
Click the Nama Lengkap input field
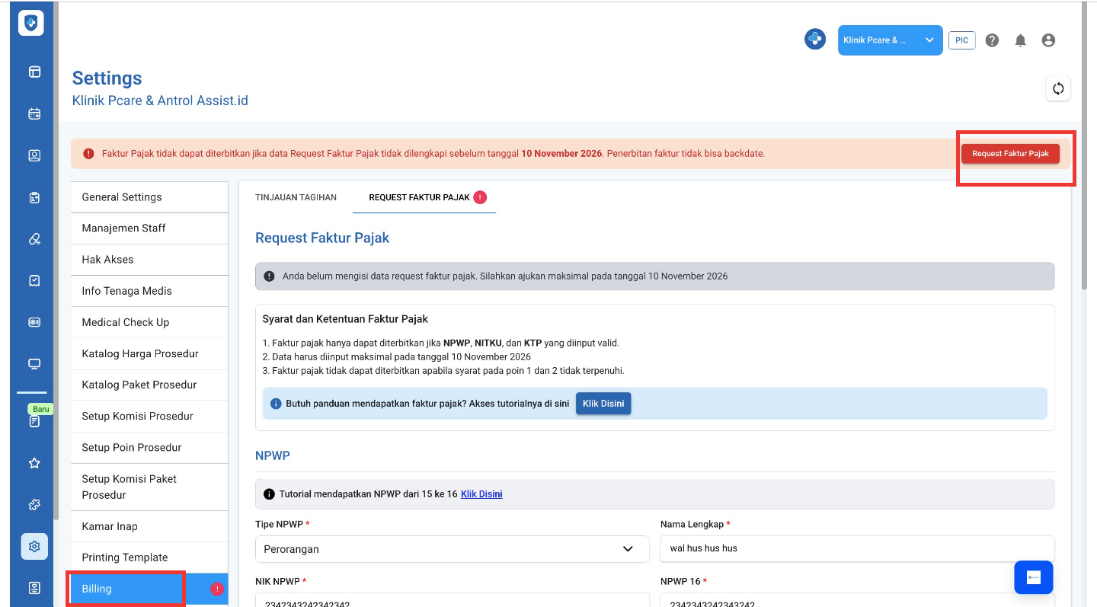pyautogui.click(x=857, y=548)
